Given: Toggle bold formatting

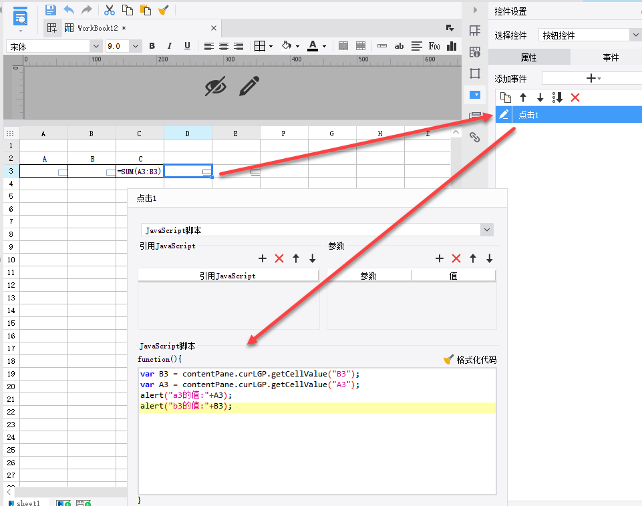Looking at the screenshot, I should click(152, 46).
